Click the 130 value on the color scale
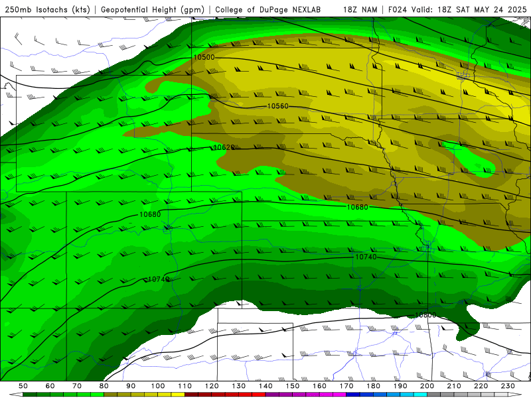This screenshot has width=531, height=398. 239,386
